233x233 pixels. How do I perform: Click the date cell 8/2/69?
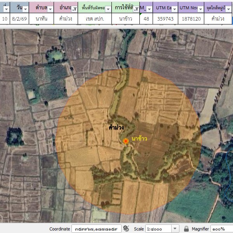click(x=19, y=18)
